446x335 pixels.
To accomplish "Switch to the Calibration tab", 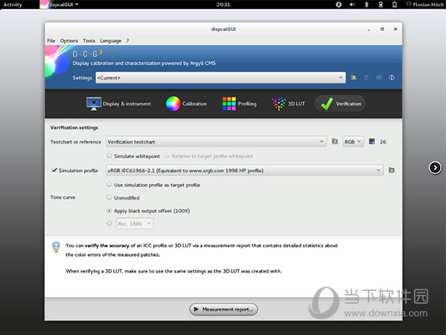I will point(186,103).
